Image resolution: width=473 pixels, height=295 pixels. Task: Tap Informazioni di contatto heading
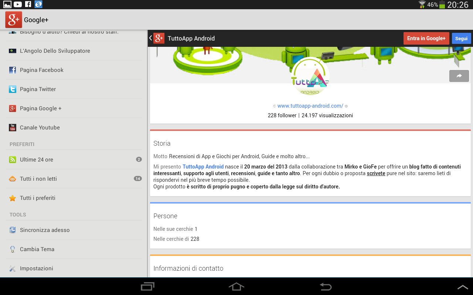pyautogui.click(x=188, y=268)
